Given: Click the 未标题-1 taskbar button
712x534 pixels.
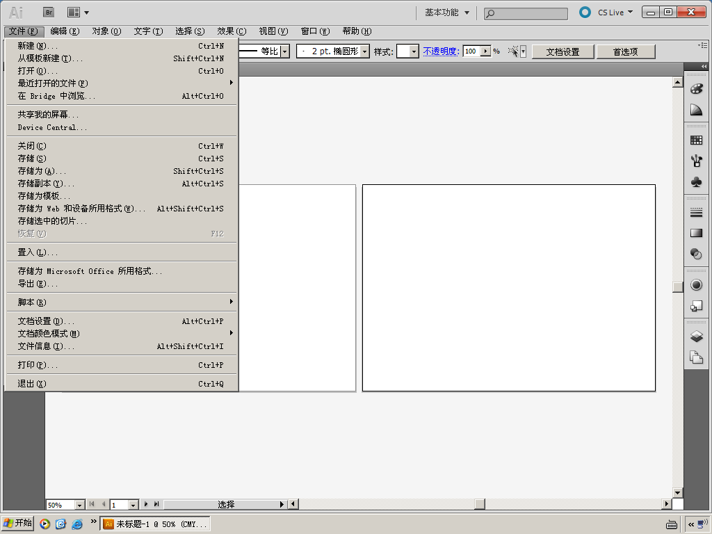Looking at the screenshot, I should (x=155, y=524).
